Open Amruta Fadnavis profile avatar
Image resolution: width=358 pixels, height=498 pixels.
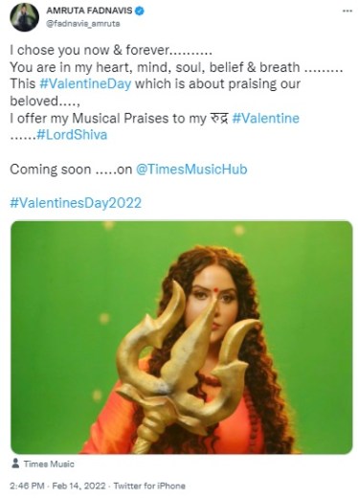24,17
